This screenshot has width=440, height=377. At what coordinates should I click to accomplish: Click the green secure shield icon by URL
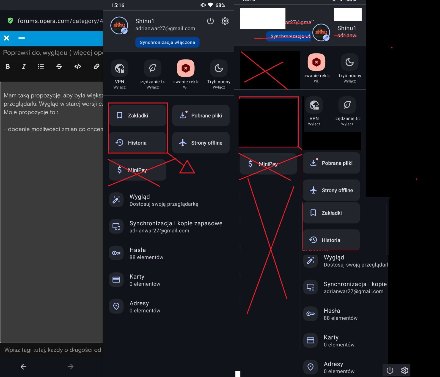click(10, 21)
